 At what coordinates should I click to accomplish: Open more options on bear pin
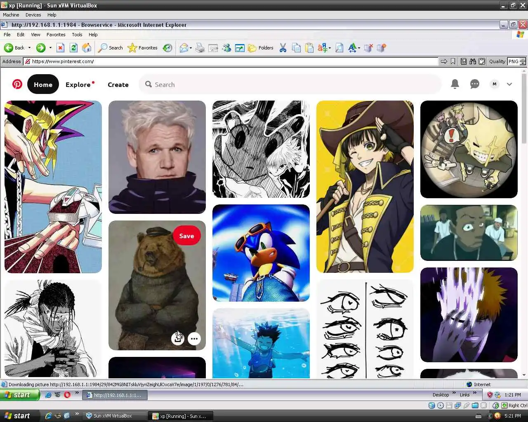click(194, 339)
